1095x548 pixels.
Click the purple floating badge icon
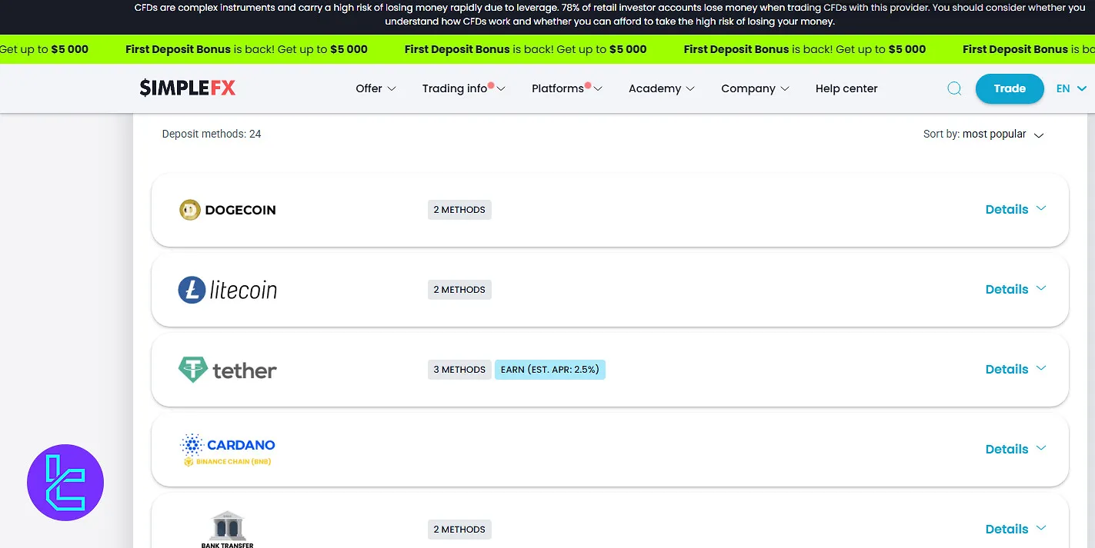pos(65,483)
